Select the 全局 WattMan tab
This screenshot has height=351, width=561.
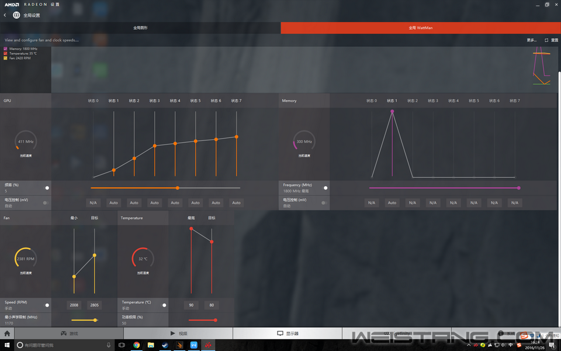[420, 27]
